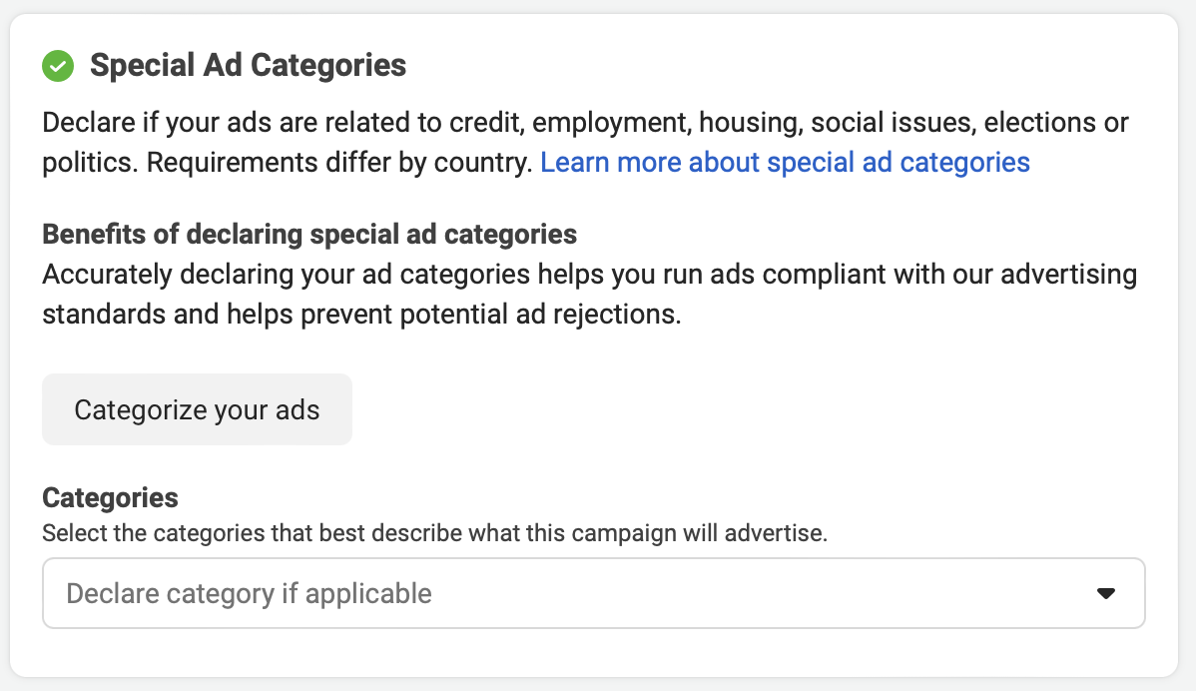The image size is (1196, 691).
Task: Click the Benefits of declaring special ad categories subheading
Action: point(309,234)
